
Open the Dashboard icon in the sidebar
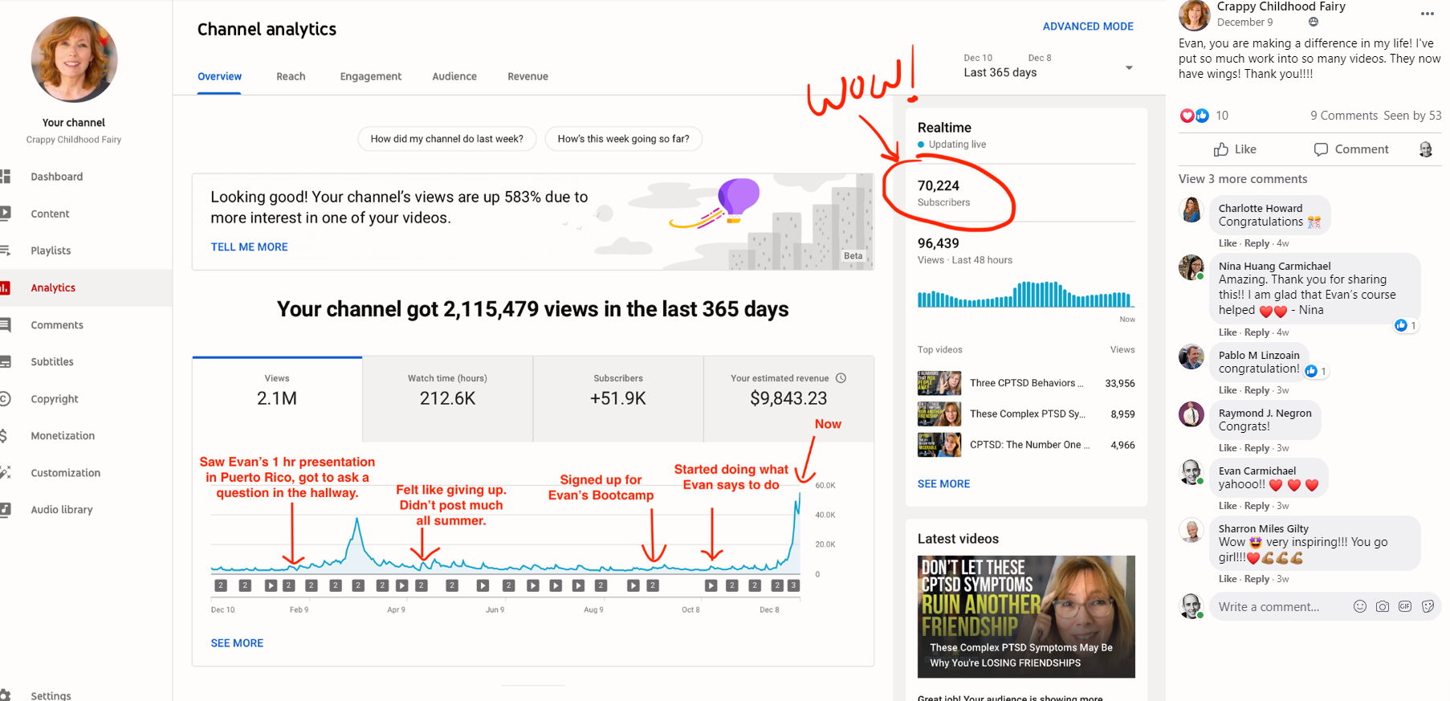6,177
